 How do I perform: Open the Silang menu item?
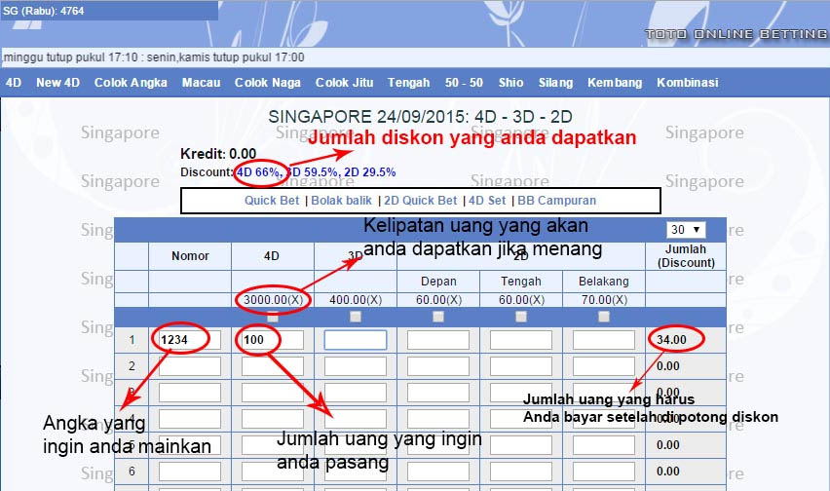(556, 83)
